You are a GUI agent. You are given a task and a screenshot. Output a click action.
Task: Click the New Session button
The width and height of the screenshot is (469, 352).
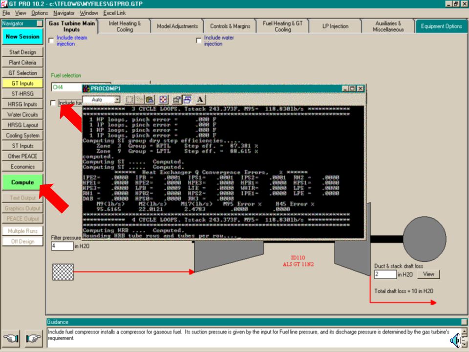click(x=22, y=37)
